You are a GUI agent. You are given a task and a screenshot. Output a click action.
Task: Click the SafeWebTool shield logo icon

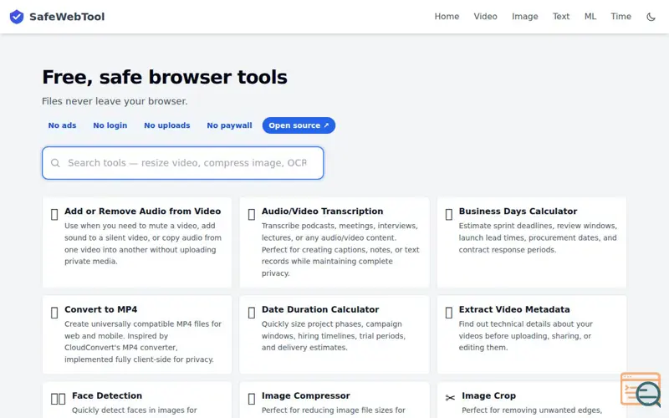17,17
